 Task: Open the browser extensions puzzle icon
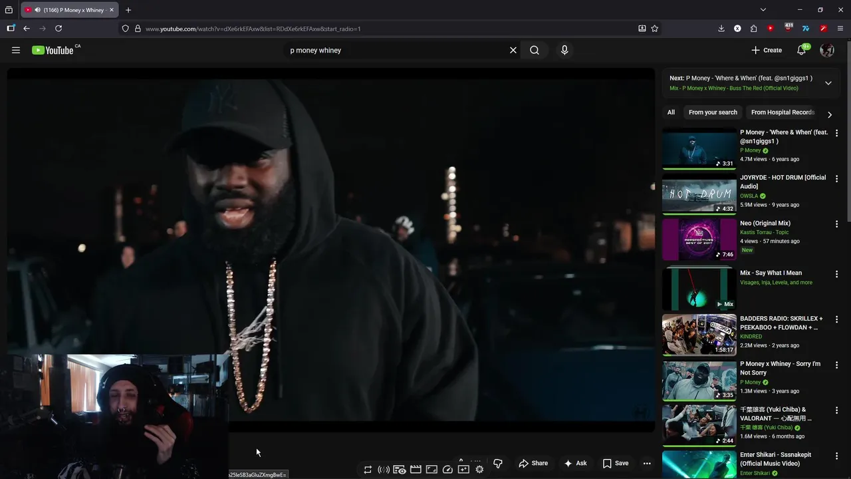(753, 29)
